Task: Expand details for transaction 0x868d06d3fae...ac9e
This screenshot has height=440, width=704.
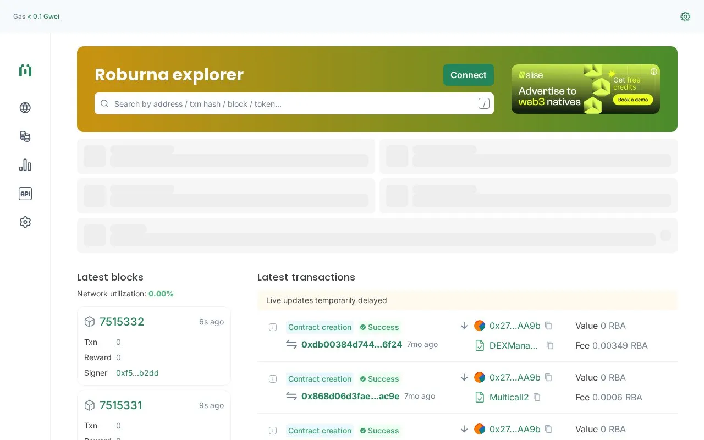Action: [x=273, y=379]
